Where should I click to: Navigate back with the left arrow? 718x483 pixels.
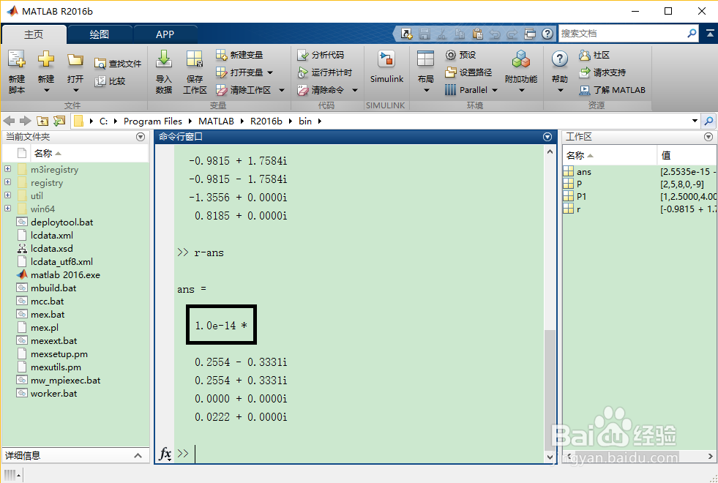(10, 121)
